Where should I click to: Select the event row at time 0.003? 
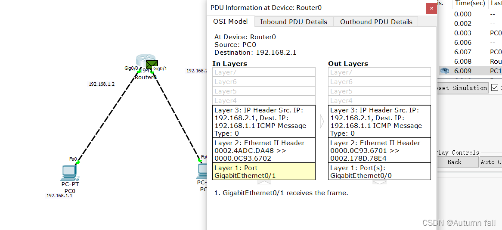point(470,33)
